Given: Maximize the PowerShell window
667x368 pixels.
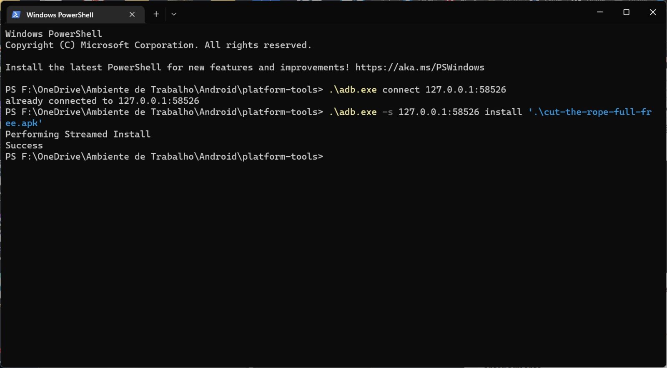Looking at the screenshot, I should (626, 12).
